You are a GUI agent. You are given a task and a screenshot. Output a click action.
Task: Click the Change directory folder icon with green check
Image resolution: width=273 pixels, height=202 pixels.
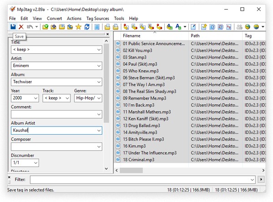coord(45,27)
